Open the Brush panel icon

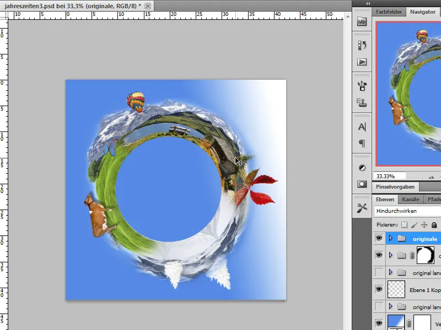click(362, 86)
